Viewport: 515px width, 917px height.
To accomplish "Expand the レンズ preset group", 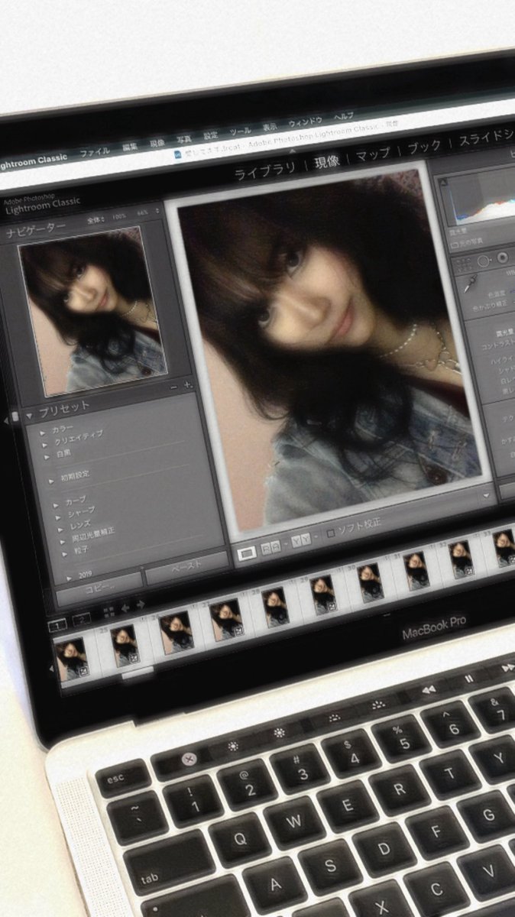I will [x=61, y=529].
